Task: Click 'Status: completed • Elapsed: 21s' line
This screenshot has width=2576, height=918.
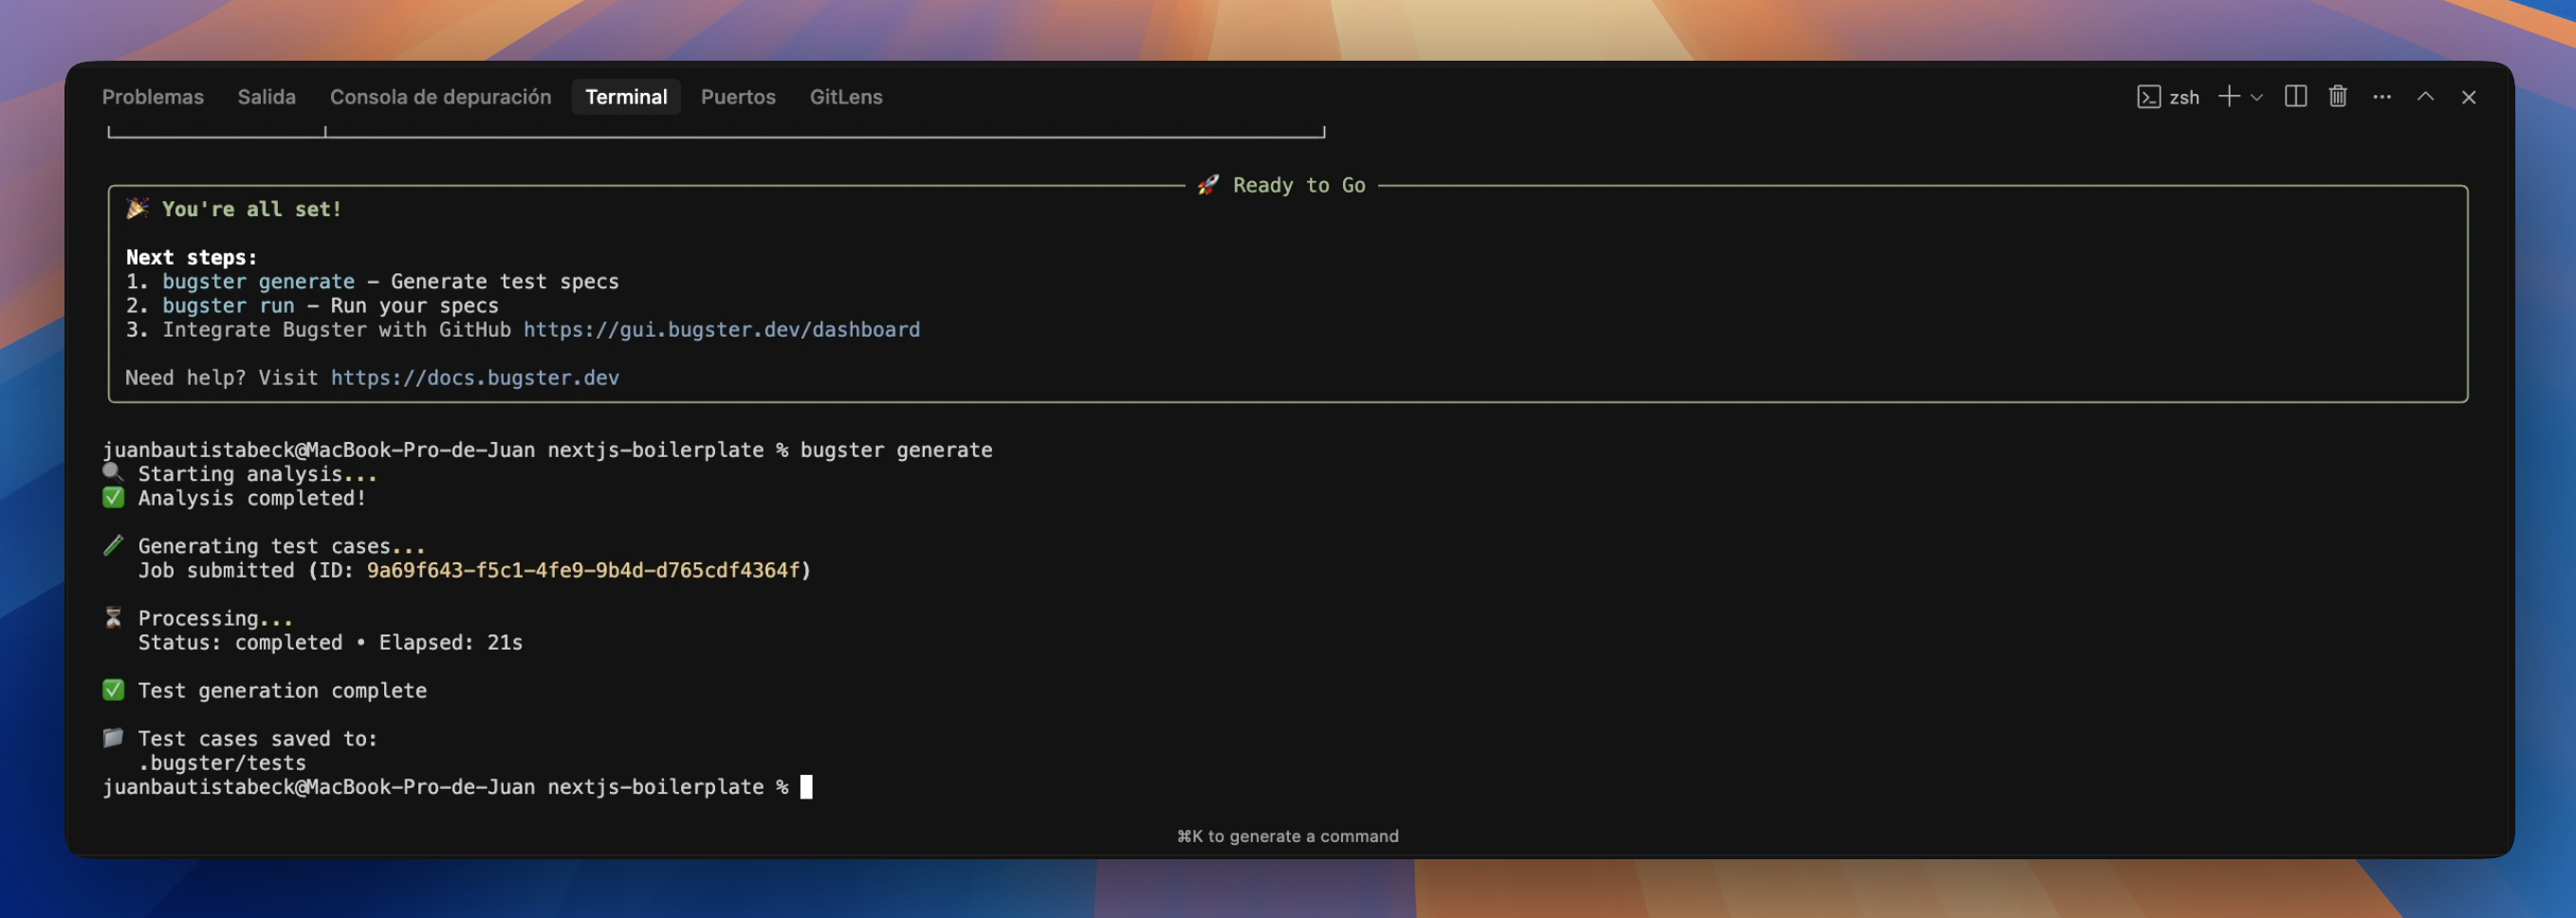Action: [x=330, y=643]
